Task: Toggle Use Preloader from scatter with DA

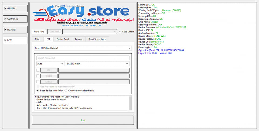Action: [x=38, y=87]
